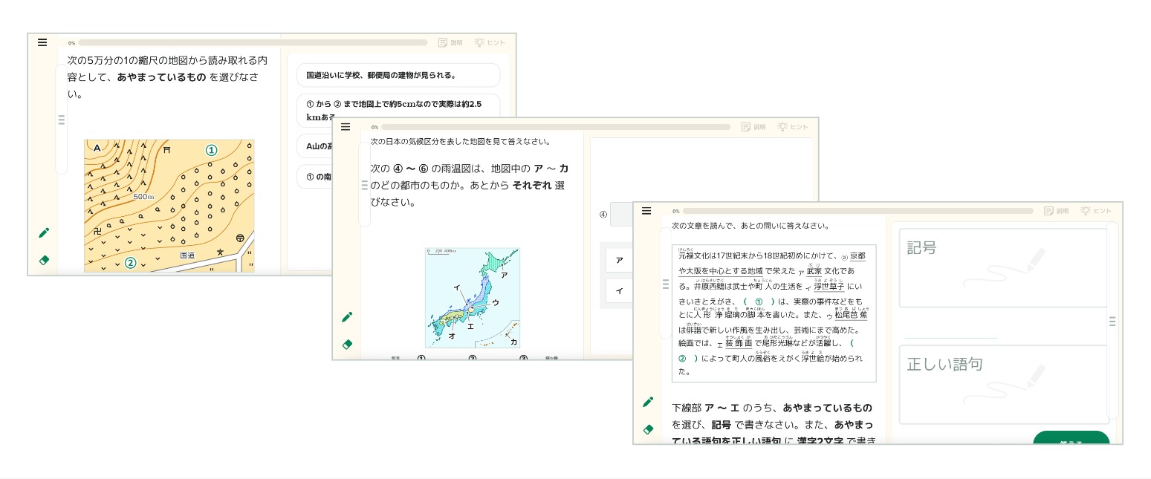
Task: Select eraser tool in the map-scale question window
Action: tap(43, 260)
